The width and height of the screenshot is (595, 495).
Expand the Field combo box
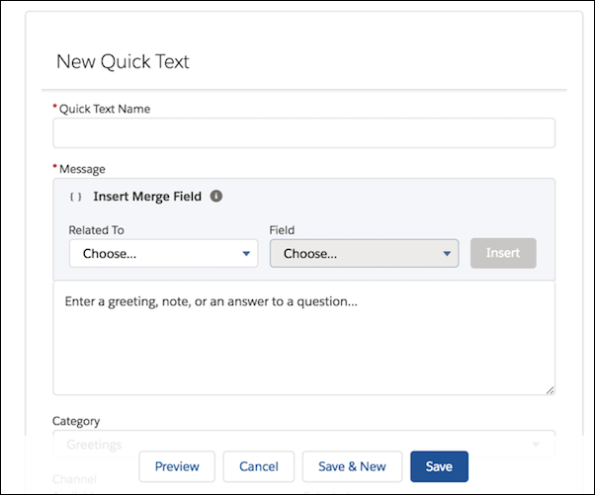pos(364,254)
